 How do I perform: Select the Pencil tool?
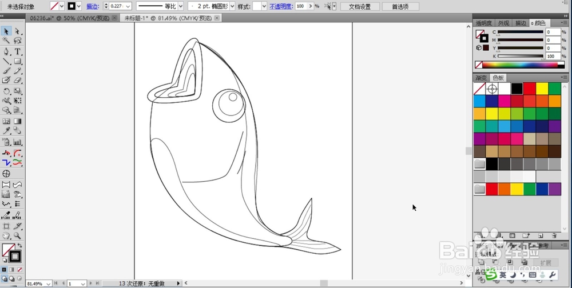[x=17, y=70]
